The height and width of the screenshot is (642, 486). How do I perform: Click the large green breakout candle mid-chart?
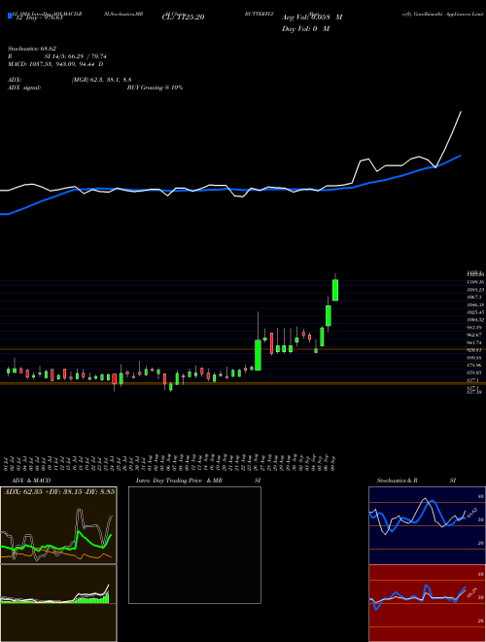[x=258, y=355]
